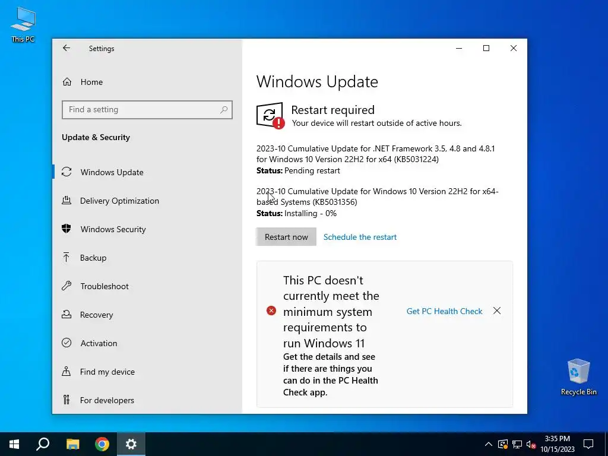Click the KB5031356 cumulative update title

tap(377, 196)
